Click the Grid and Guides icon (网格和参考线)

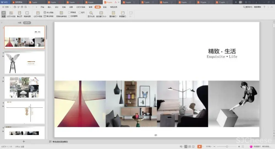(x=61, y=14)
